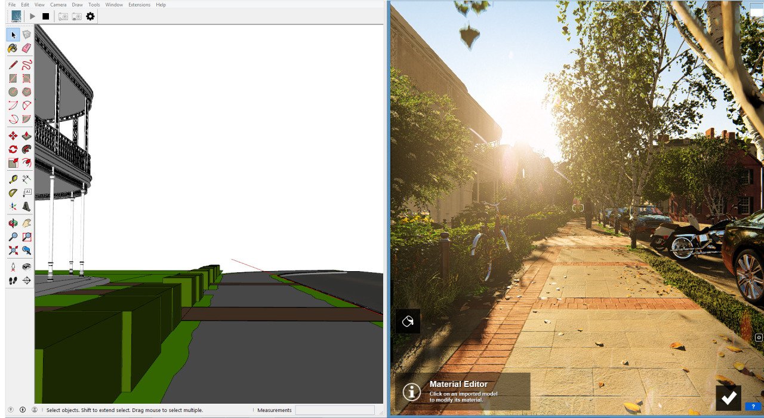764x418 pixels.
Task: Activate the Pencil line tool
Action: pyautogui.click(x=13, y=65)
